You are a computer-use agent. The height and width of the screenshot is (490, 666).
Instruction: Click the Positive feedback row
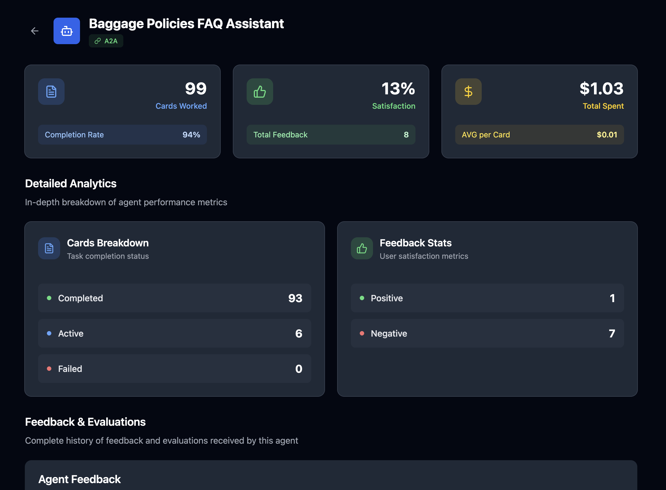487,298
